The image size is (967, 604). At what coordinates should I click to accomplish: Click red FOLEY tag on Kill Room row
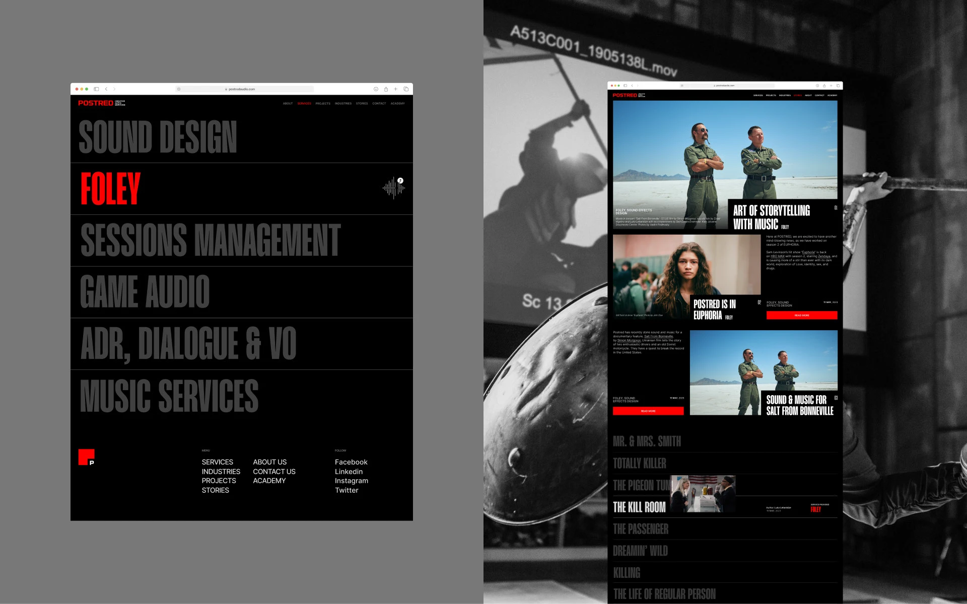(x=816, y=509)
